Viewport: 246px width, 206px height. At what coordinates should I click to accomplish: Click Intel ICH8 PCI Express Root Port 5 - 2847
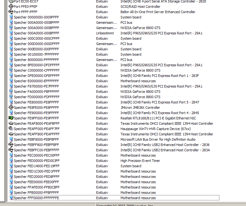pos(160,102)
